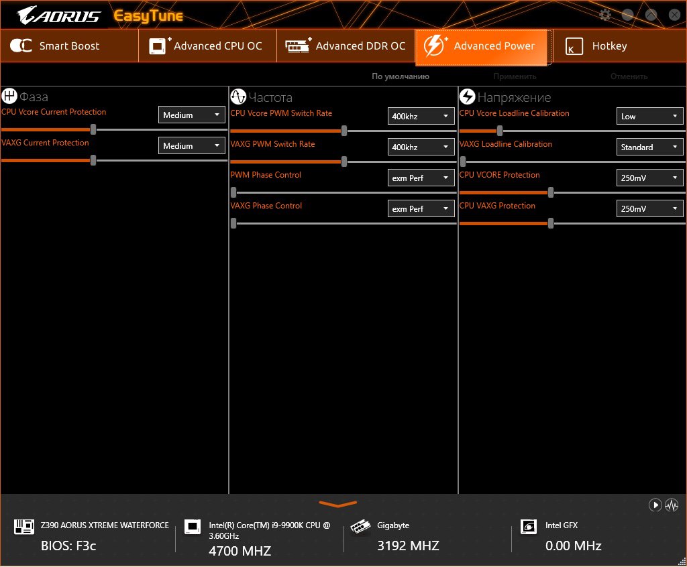Image resolution: width=687 pixels, height=567 pixels.
Task: Click the RAM icon beside Gigabyte
Action: [x=360, y=527]
